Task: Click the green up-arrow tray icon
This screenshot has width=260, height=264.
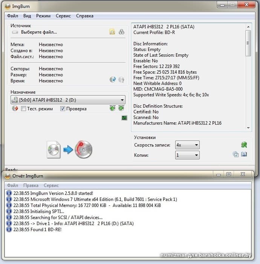Action: (x=113, y=108)
